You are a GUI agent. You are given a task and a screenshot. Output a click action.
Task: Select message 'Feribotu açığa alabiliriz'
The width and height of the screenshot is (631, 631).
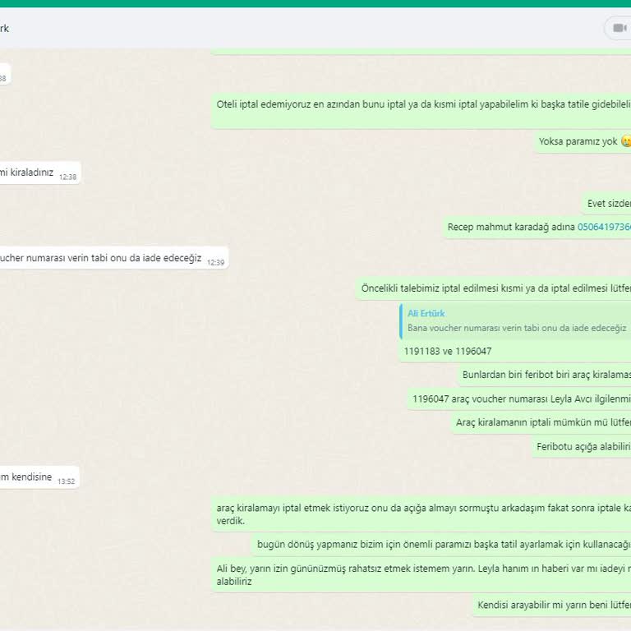582,447
